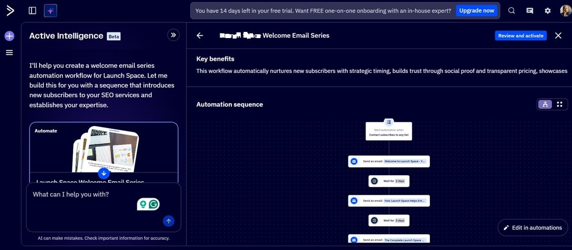The width and height of the screenshot is (572, 250).
Task: Go back with the left arrow
Action: point(200,35)
